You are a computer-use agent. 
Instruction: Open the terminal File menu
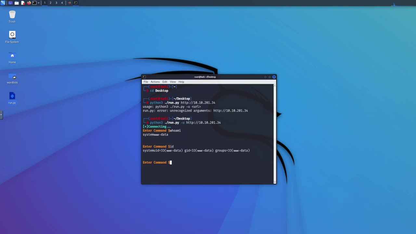[146, 82]
